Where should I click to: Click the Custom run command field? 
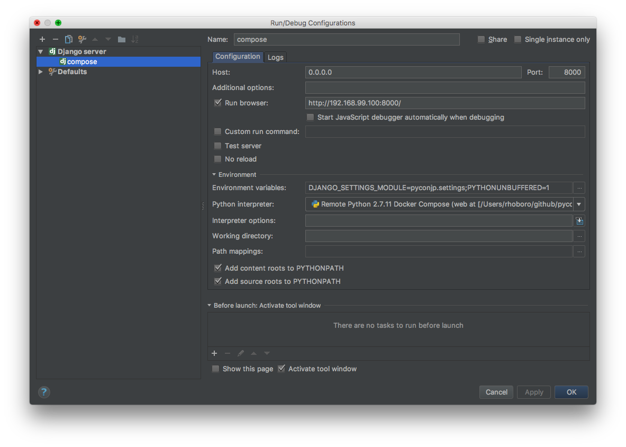point(445,131)
